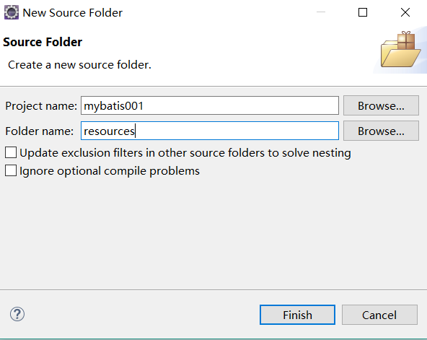Screen dimensions: 427x340
Task: Click the greyed-out minimize button
Action: [321, 12]
